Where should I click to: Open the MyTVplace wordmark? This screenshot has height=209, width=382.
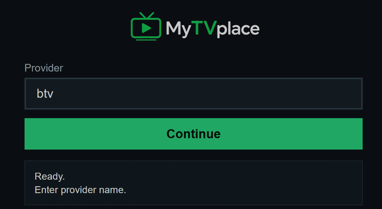(x=213, y=29)
